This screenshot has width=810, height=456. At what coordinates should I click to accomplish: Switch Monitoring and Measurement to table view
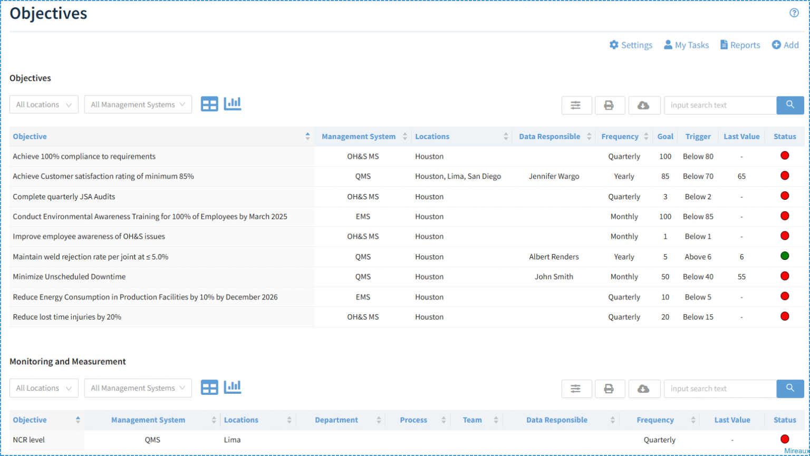tap(209, 388)
